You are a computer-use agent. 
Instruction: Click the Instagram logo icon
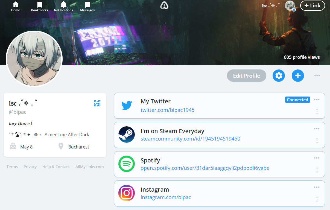(127, 193)
